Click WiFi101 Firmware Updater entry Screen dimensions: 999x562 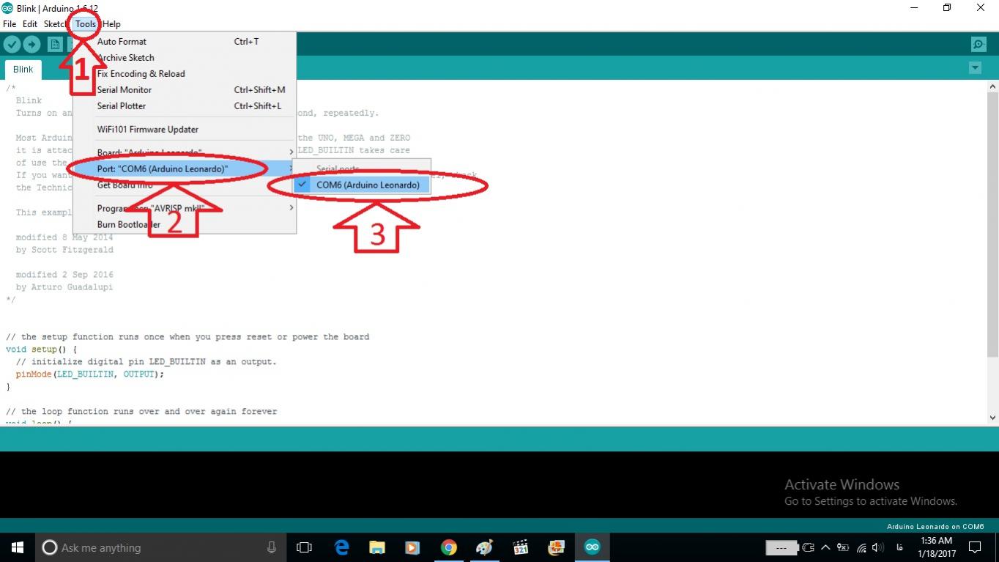[x=148, y=130]
